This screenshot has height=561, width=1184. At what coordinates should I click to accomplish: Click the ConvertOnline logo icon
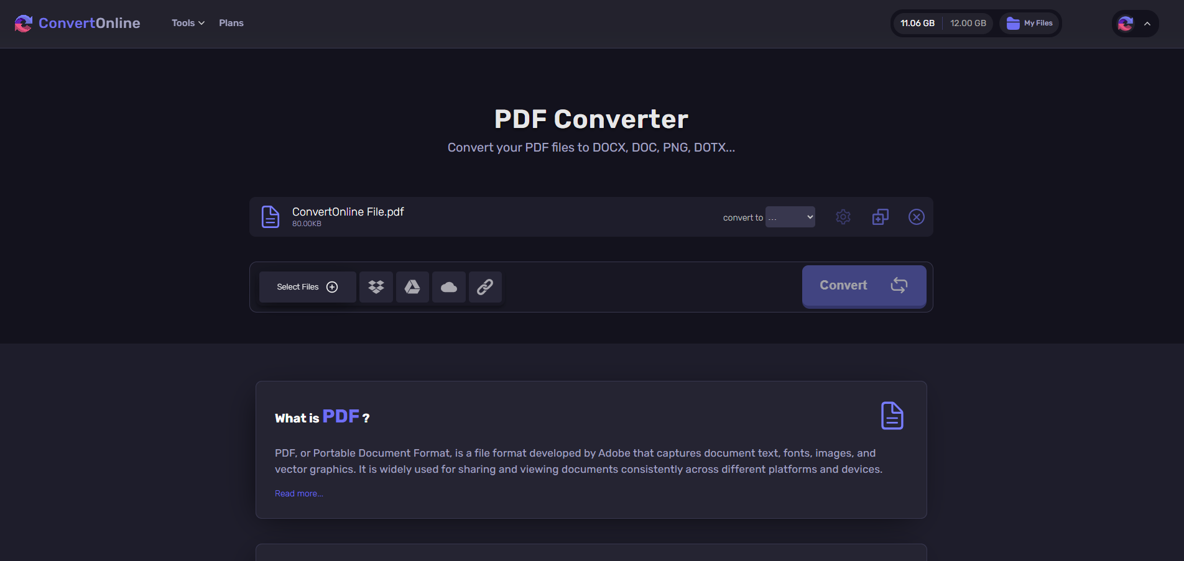[23, 24]
